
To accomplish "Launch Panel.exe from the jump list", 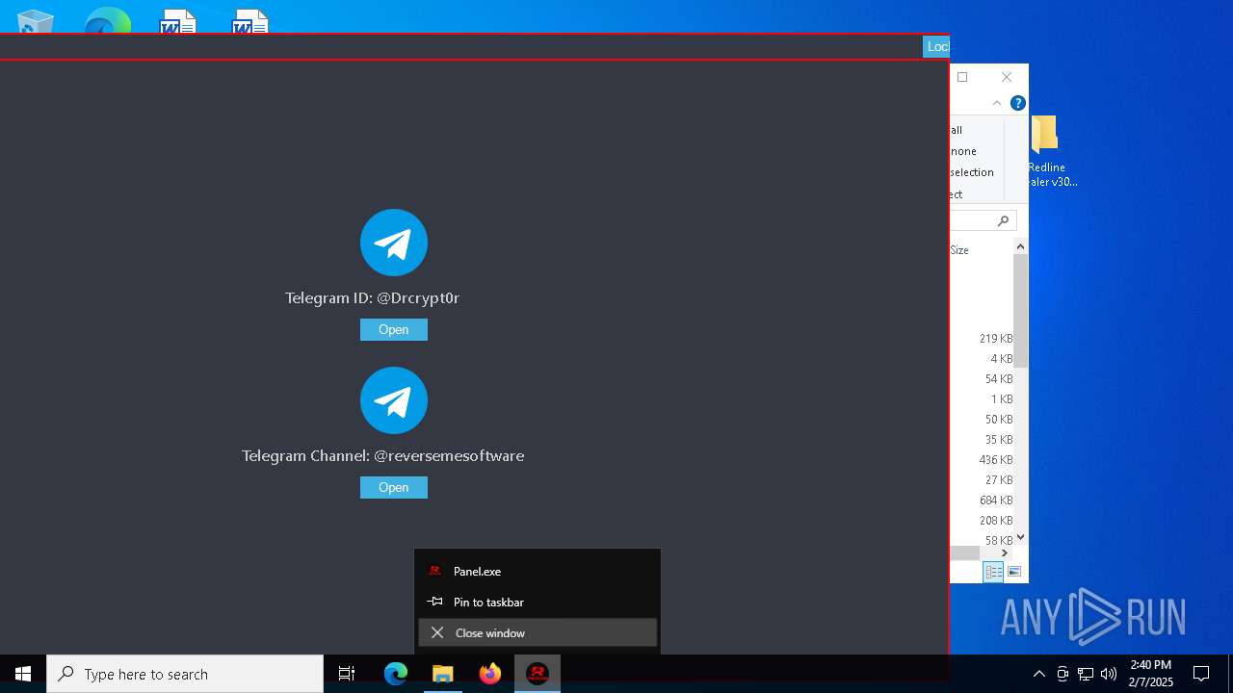I will coord(538,571).
